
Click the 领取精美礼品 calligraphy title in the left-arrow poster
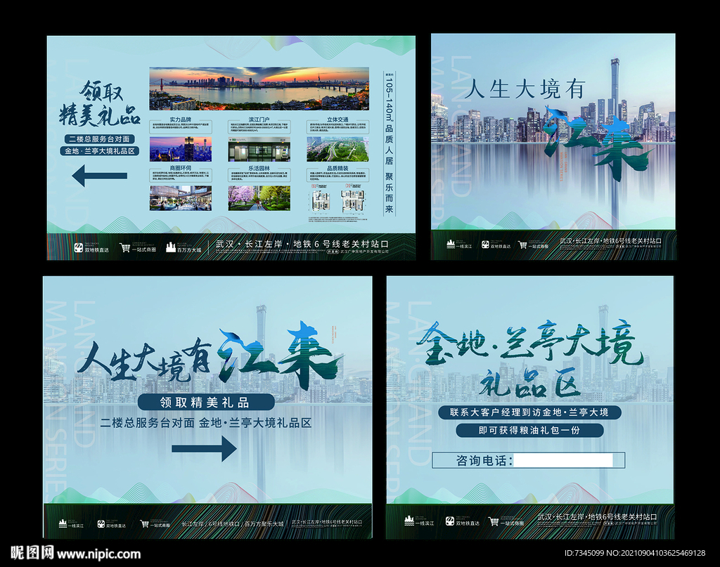100,104
